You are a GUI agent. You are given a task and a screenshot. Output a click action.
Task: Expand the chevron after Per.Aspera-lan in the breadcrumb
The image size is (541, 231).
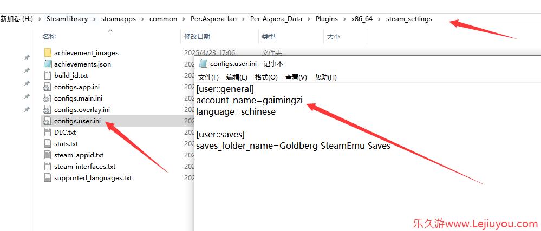coord(244,19)
